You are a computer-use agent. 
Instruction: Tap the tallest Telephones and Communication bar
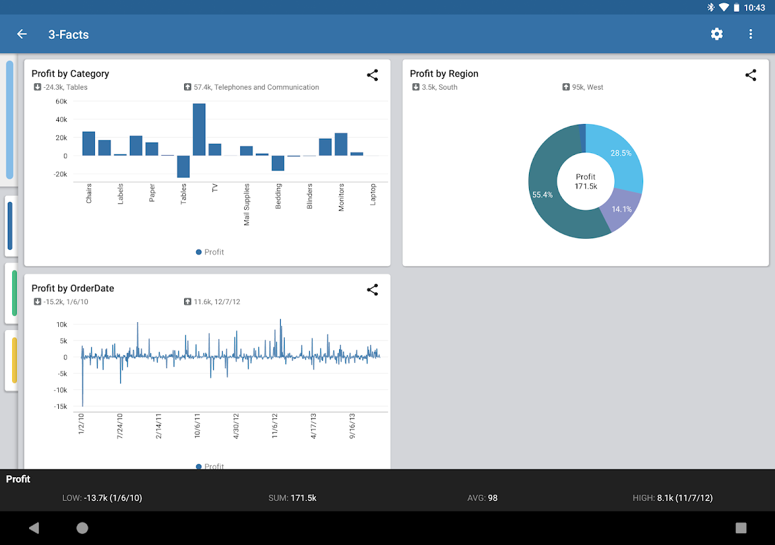tap(199, 129)
